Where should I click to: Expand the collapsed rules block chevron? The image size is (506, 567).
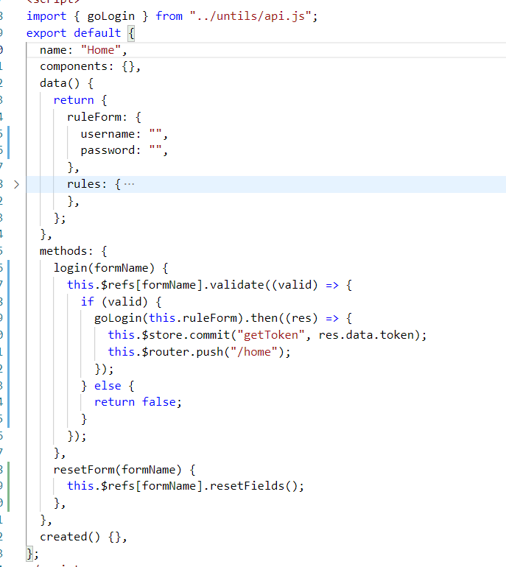point(16,184)
